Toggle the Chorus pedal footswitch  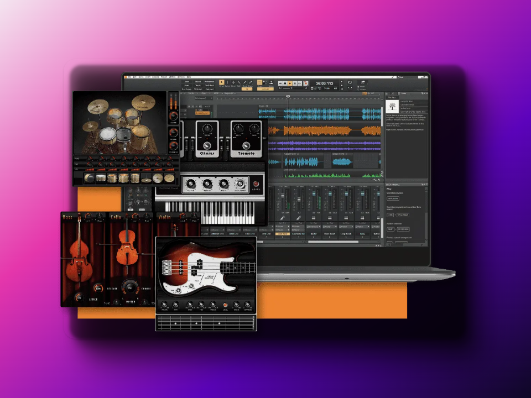pos(207,145)
